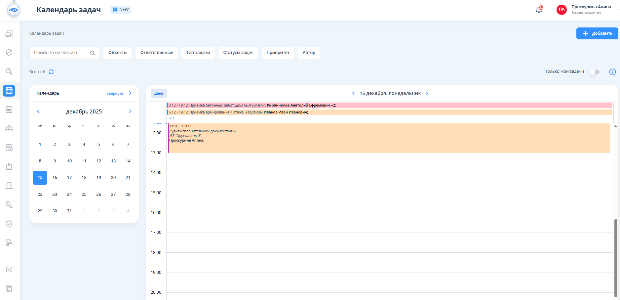Go to next month in mini calendar
Viewport: 620px width, 300px height.
pyautogui.click(x=130, y=111)
